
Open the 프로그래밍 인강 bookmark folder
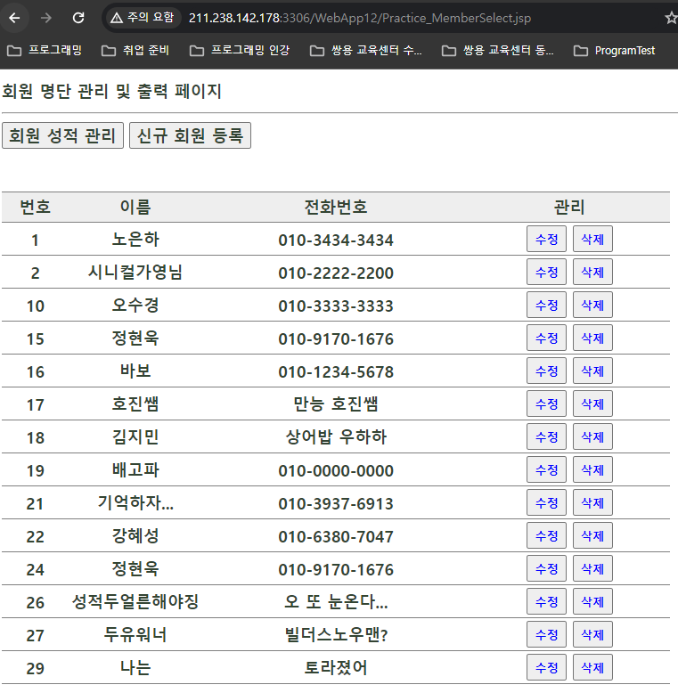(x=240, y=51)
